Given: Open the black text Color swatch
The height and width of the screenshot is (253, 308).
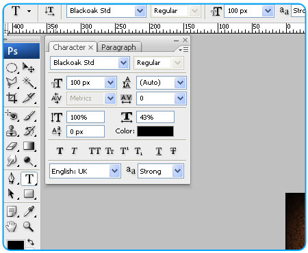Looking at the screenshot, I should 155,131.
